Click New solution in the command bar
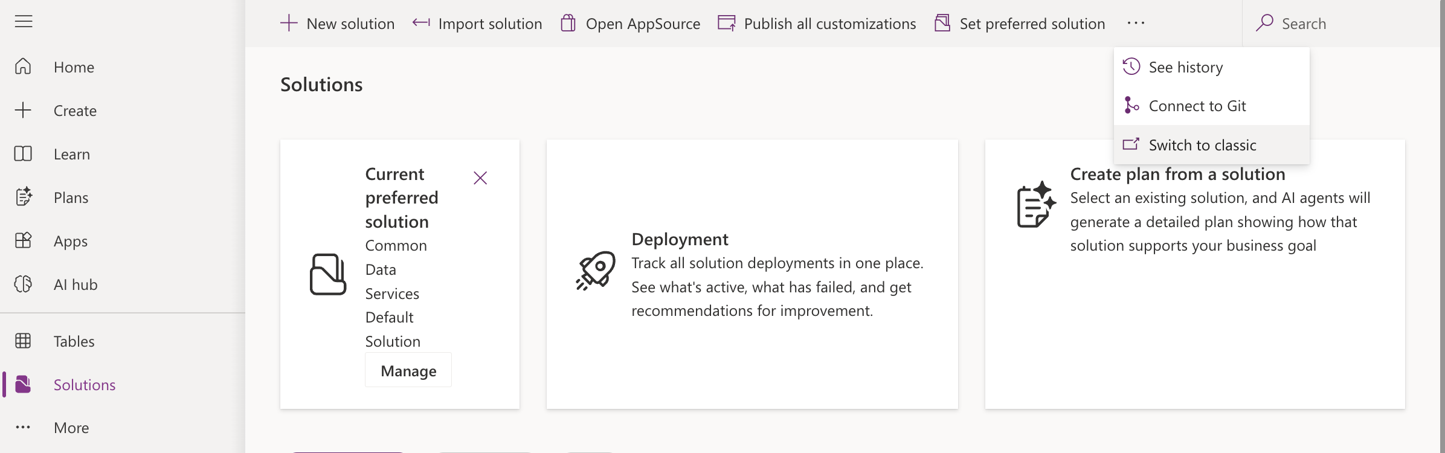The width and height of the screenshot is (1445, 453). [x=350, y=24]
